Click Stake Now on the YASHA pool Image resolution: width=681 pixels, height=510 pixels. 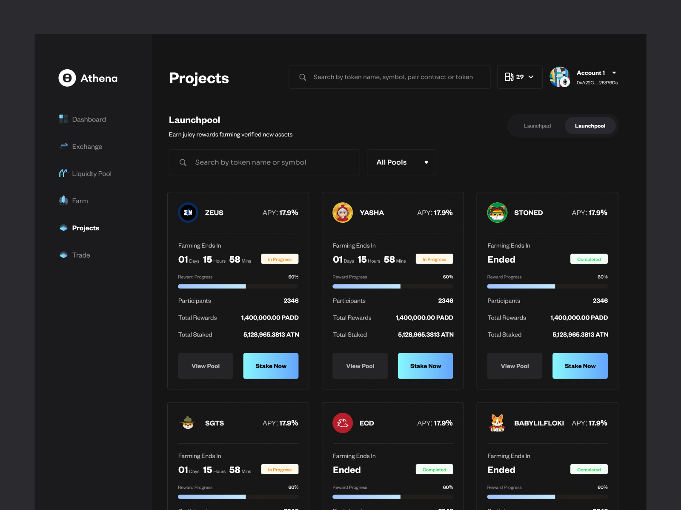coord(425,365)
